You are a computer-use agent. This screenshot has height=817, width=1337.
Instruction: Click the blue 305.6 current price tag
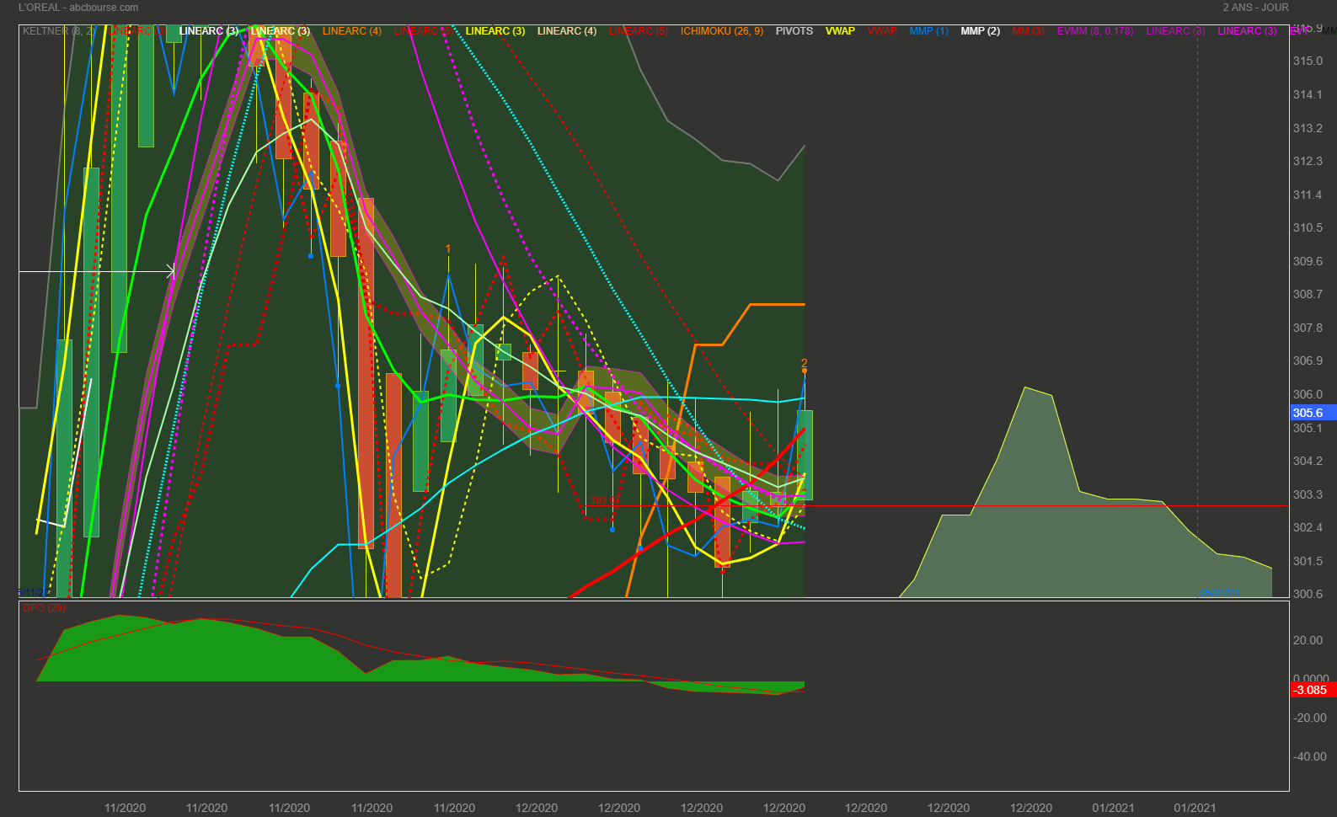click(x=1308, y=413)
